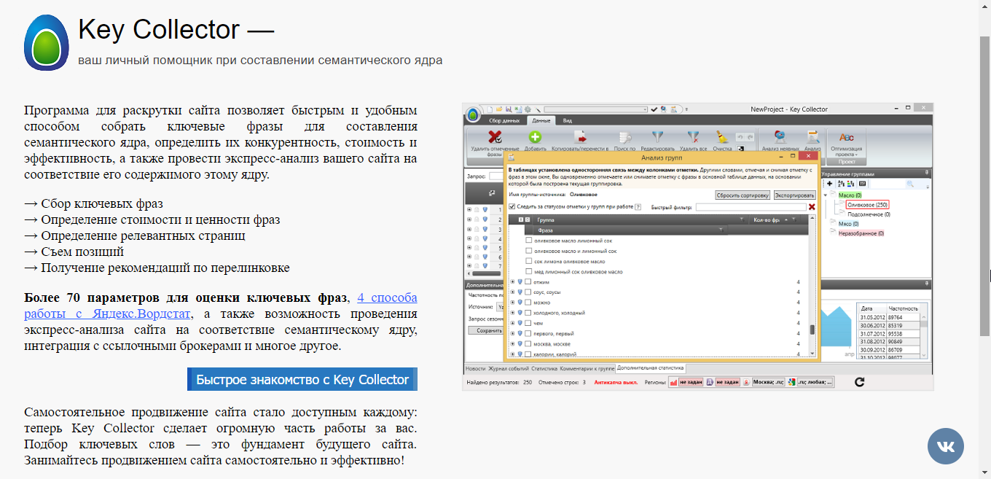Viewport: 991px width, 479px height.
Task: Click the 'Очистка' broom icon
Action: [x=721, y=136]
